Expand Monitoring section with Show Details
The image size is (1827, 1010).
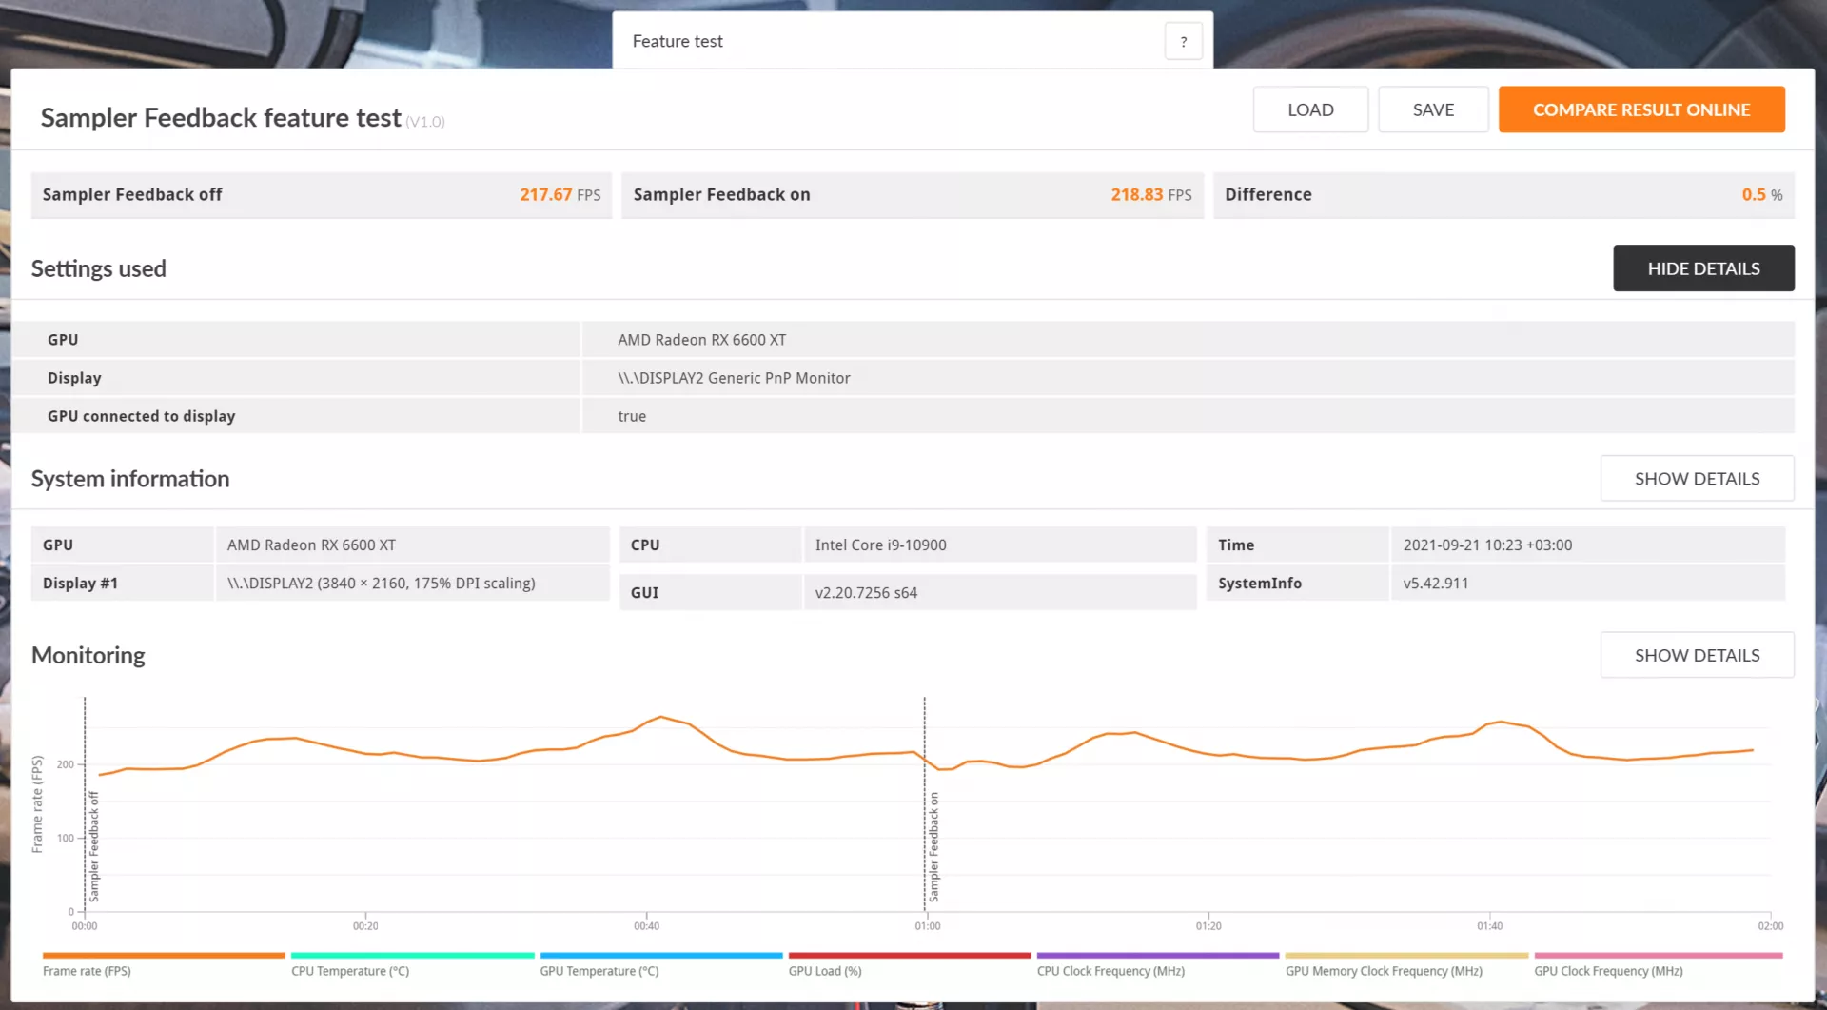coord(1697,655)
